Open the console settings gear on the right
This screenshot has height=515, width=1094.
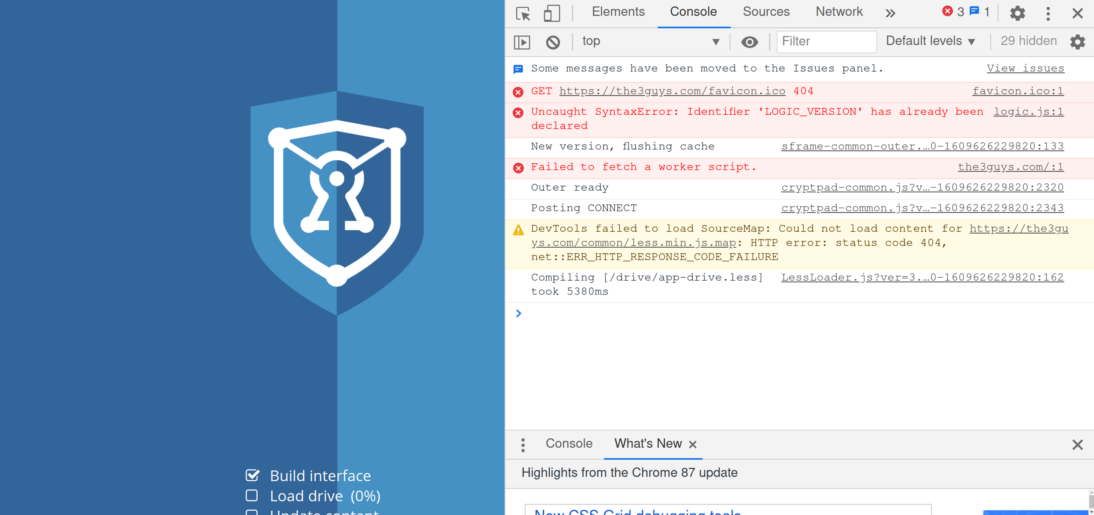pyautogui.click(x=1079, y=42)
